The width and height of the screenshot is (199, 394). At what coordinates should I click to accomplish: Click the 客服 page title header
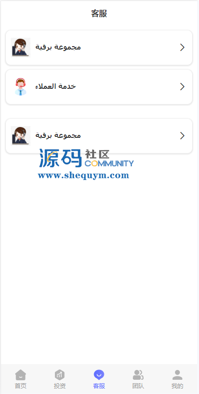(99, 14)
